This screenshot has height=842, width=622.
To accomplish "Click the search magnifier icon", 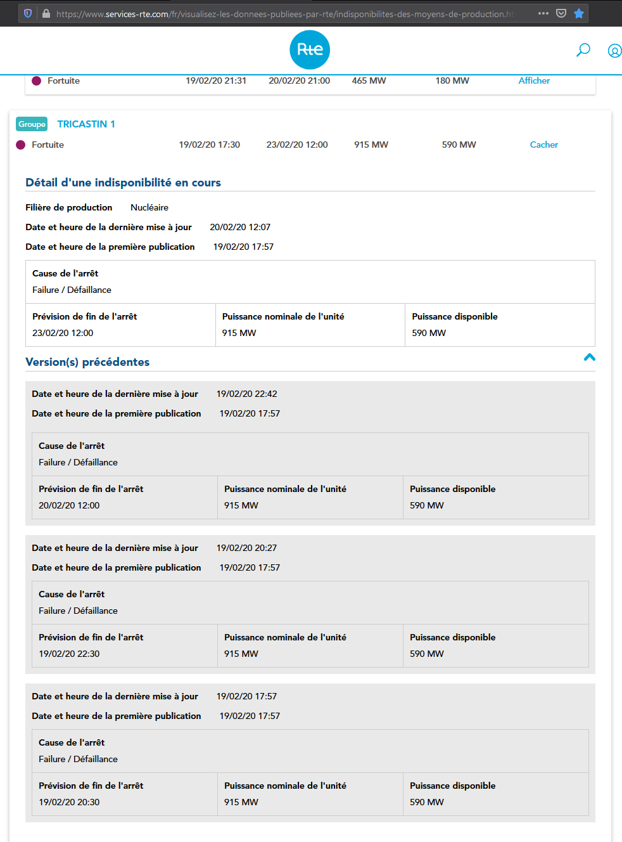I will coord(583,50).
